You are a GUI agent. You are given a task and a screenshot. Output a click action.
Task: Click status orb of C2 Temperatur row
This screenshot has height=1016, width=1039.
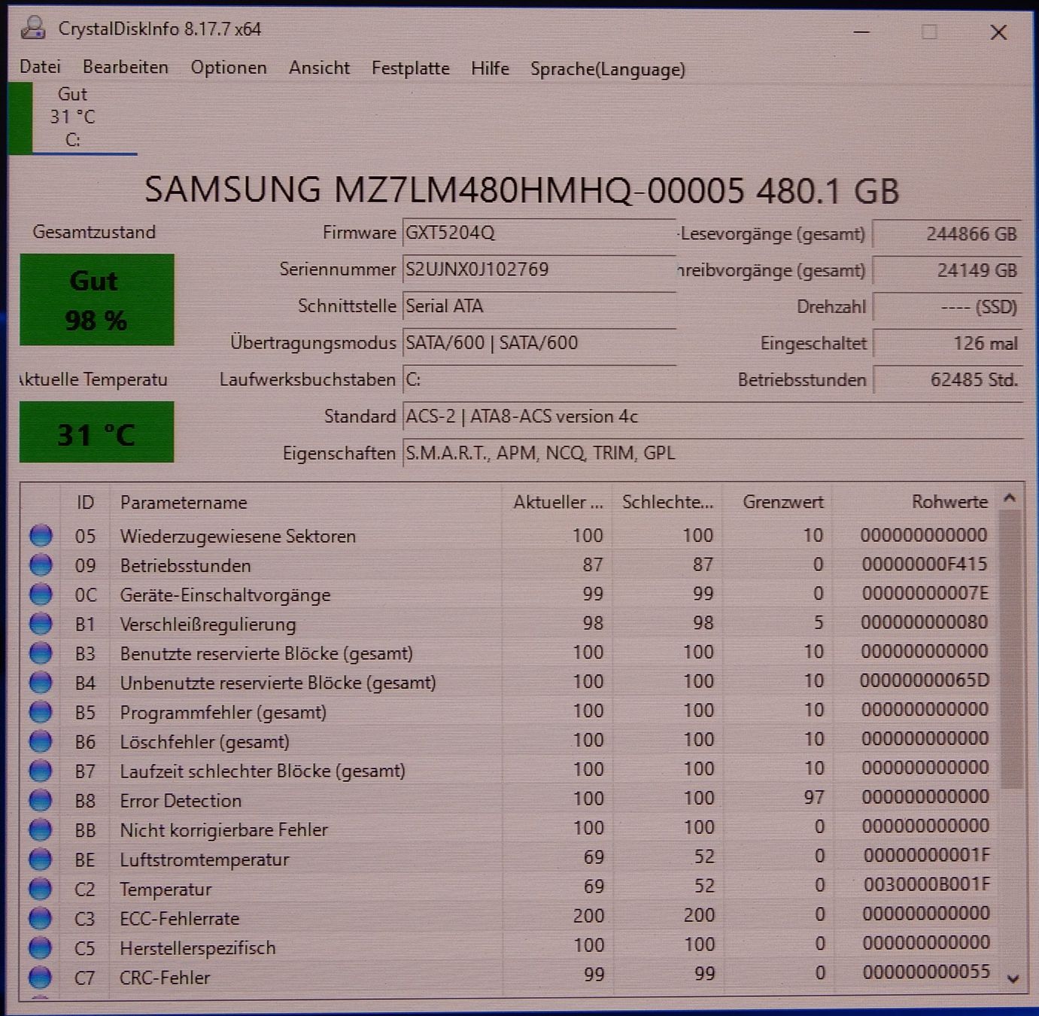click(41, 888)
